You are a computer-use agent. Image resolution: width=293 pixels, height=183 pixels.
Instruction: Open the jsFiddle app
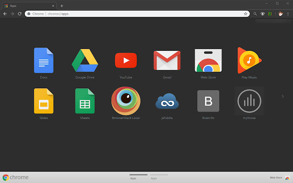coord(167,101)
